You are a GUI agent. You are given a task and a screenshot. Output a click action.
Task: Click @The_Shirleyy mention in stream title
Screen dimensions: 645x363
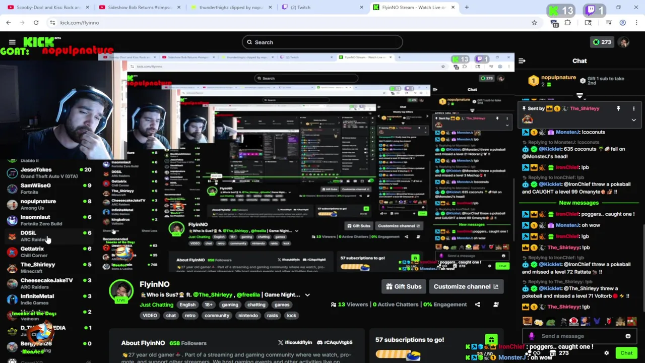click(x=213, y=295)
